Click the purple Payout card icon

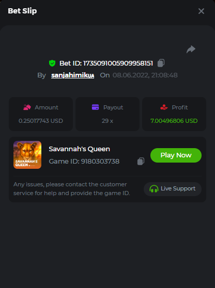(x=95, y=107)
